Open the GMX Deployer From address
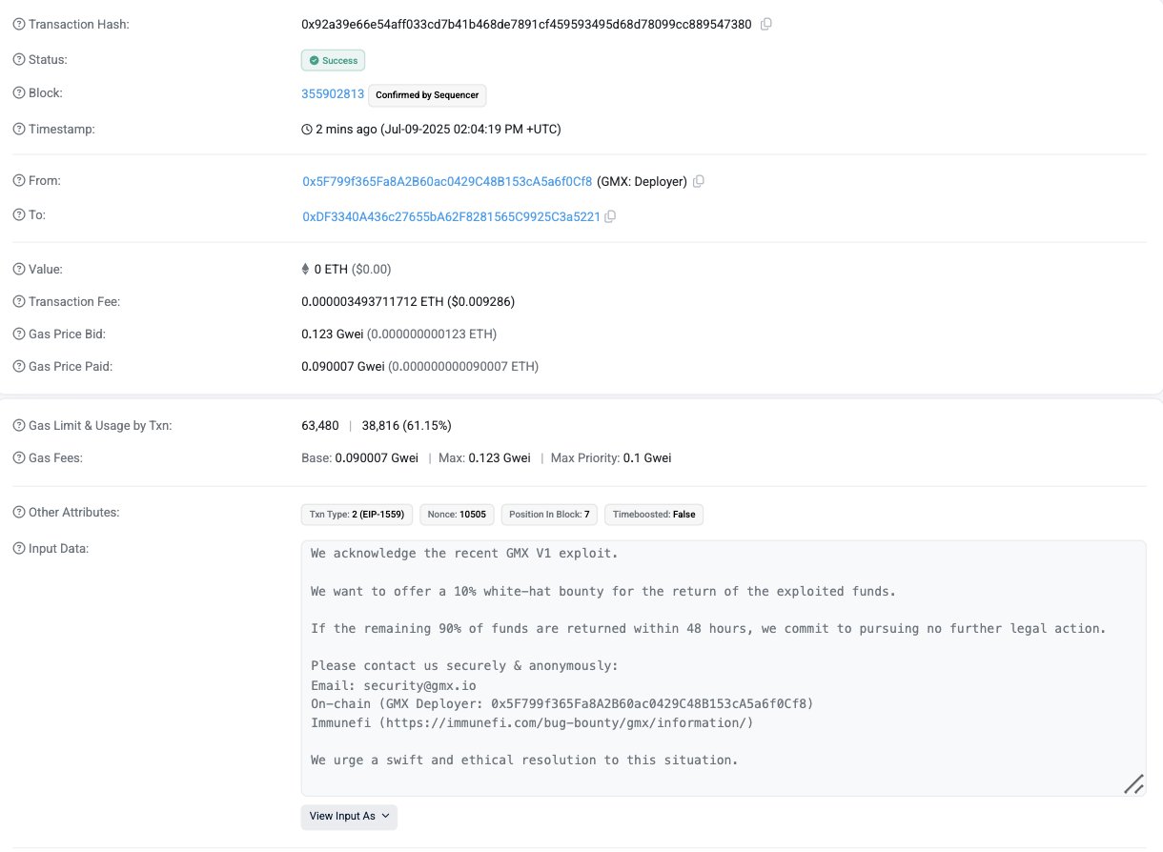This screenshot has width=1163, height=852. [x=447, y=181]
